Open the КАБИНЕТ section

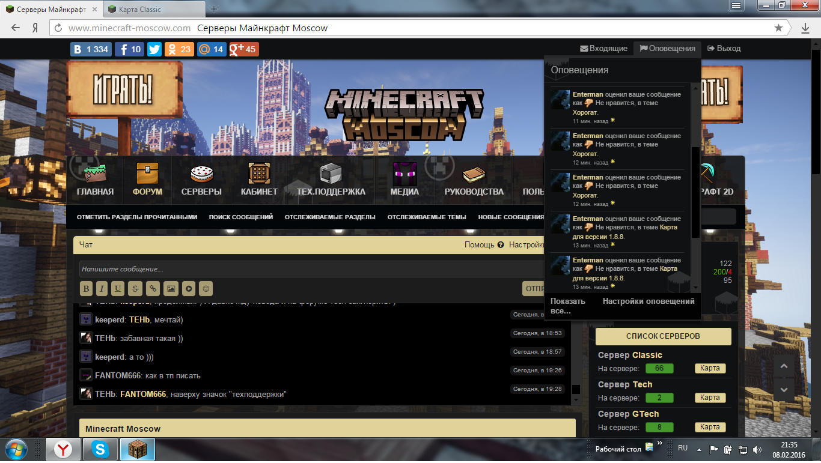click(259, 179)
